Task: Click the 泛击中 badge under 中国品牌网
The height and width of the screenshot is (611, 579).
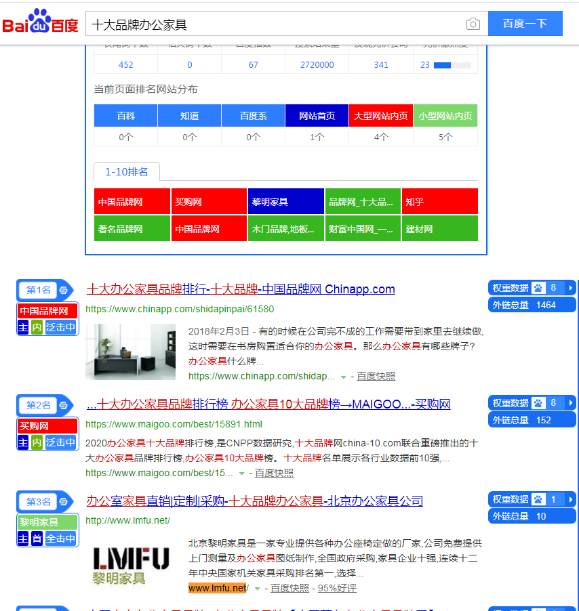Action: coord(60,327)
